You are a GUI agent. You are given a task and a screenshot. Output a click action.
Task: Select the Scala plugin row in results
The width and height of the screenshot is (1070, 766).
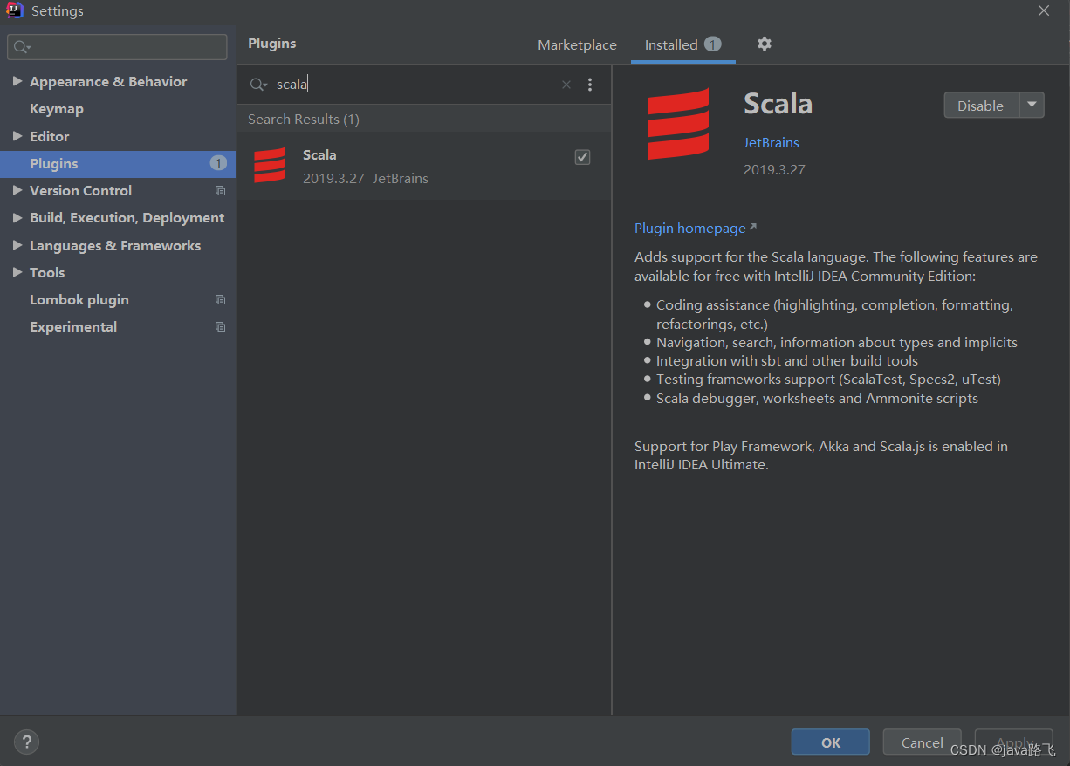pos(424,166)
